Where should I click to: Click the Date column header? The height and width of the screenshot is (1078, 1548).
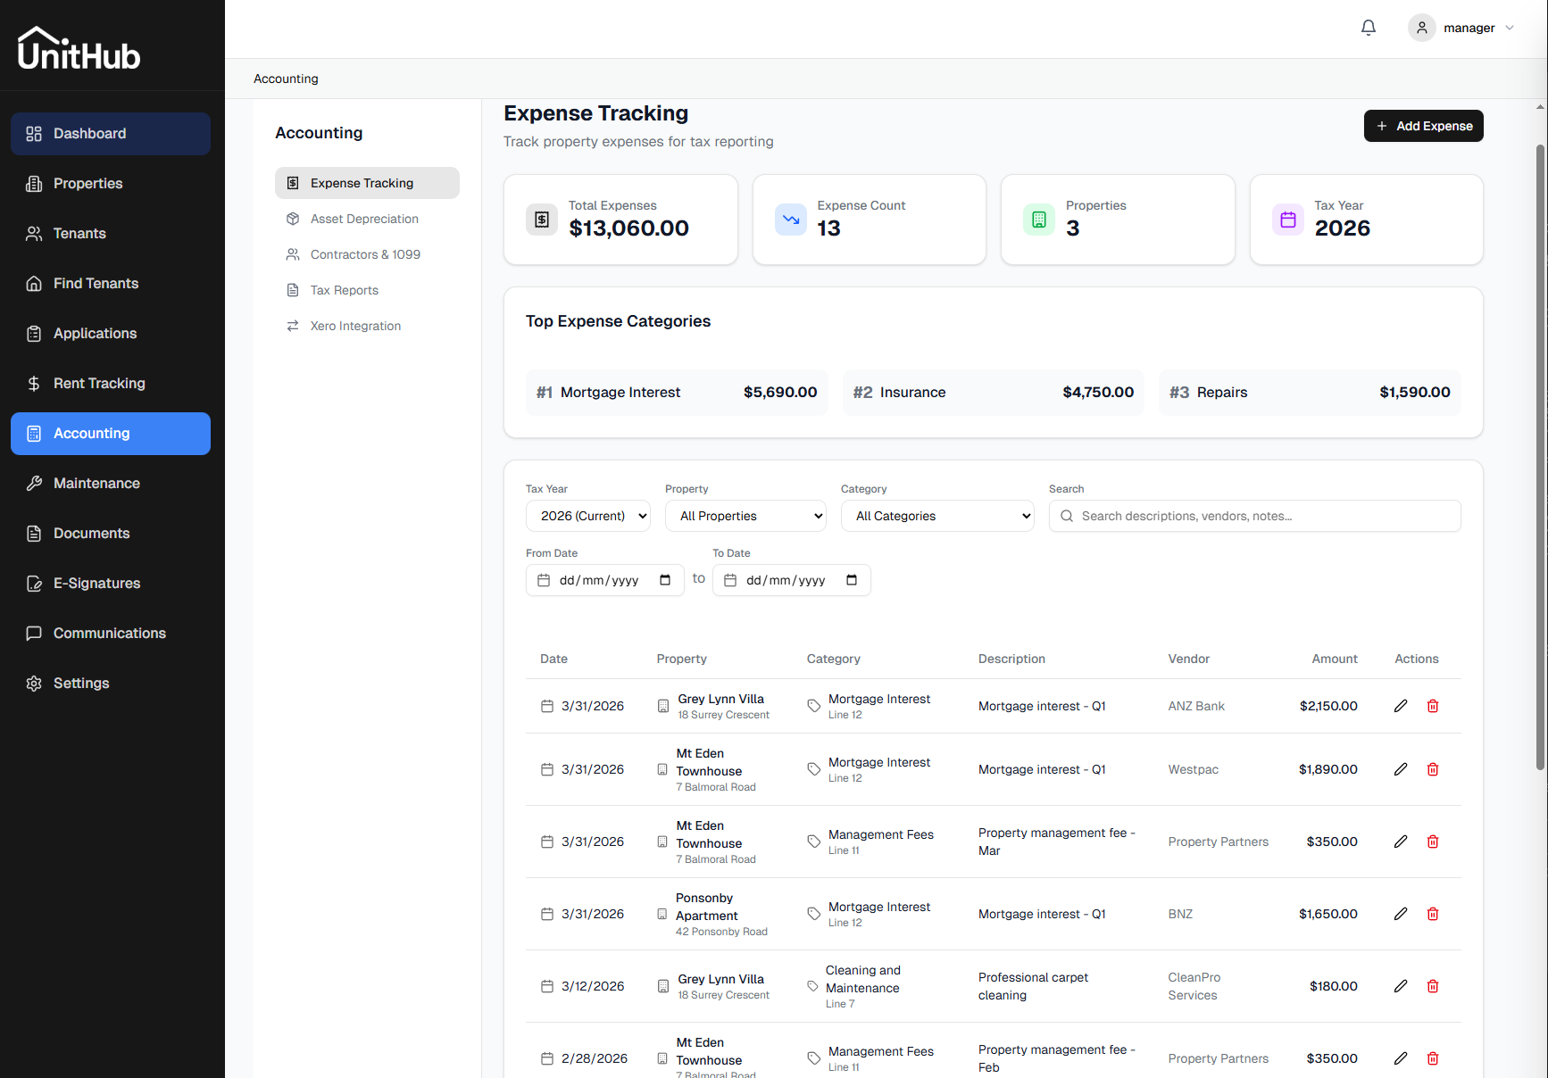(x=553, y=659)
